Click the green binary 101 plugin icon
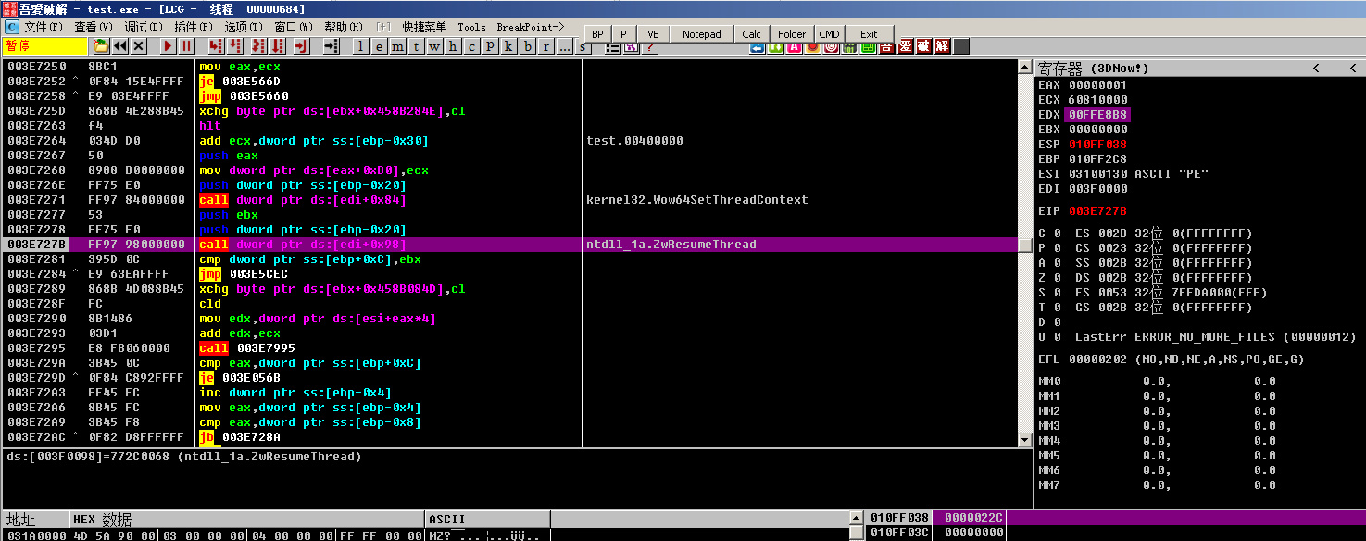The width and height of the screenshot is (1366, 541). [850, 46]
